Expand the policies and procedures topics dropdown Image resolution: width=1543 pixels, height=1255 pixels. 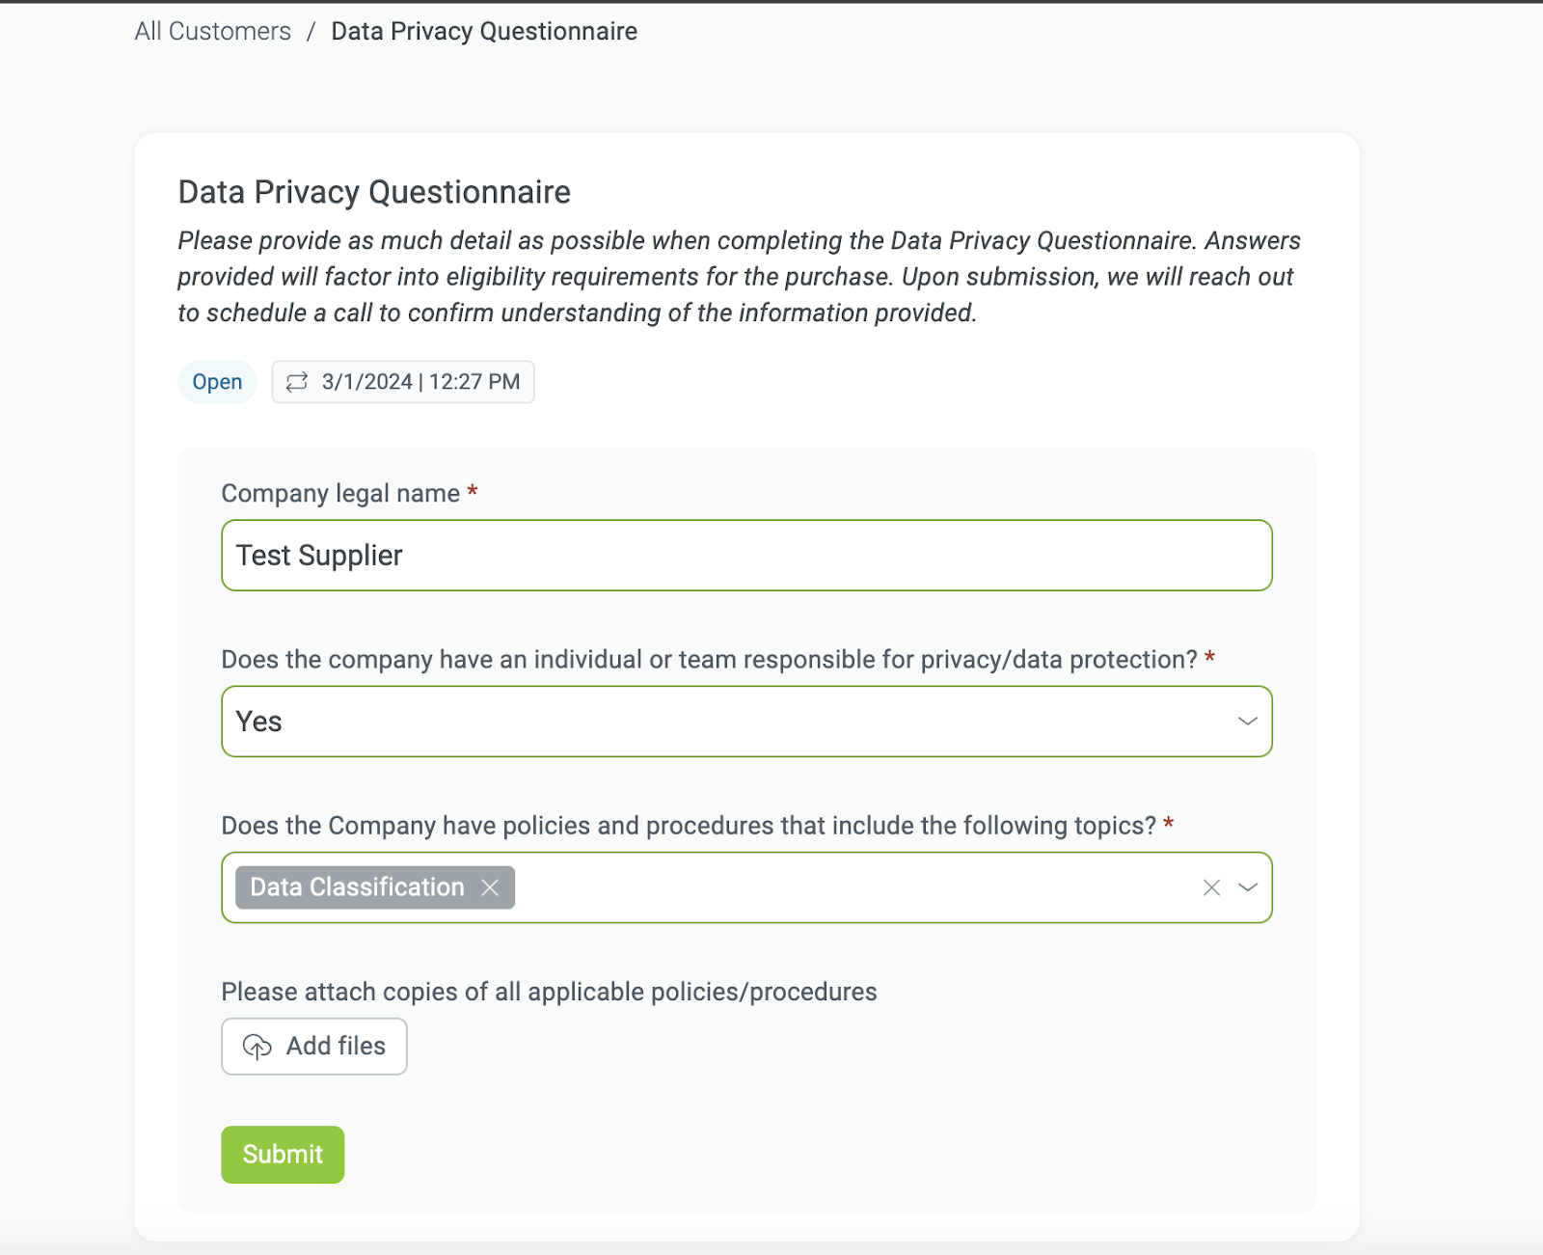[x=868, y=887]
